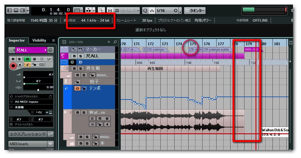Switch to the Inspector tab
This screenshot has width=301, height=158.
17,40
